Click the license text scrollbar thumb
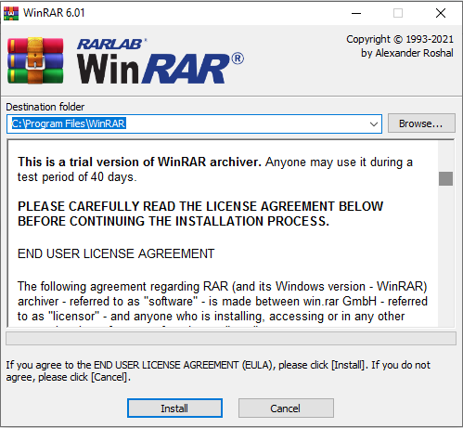Image resolution: width=463 pixels, height=428 pixels. click(x=445, y=178)
